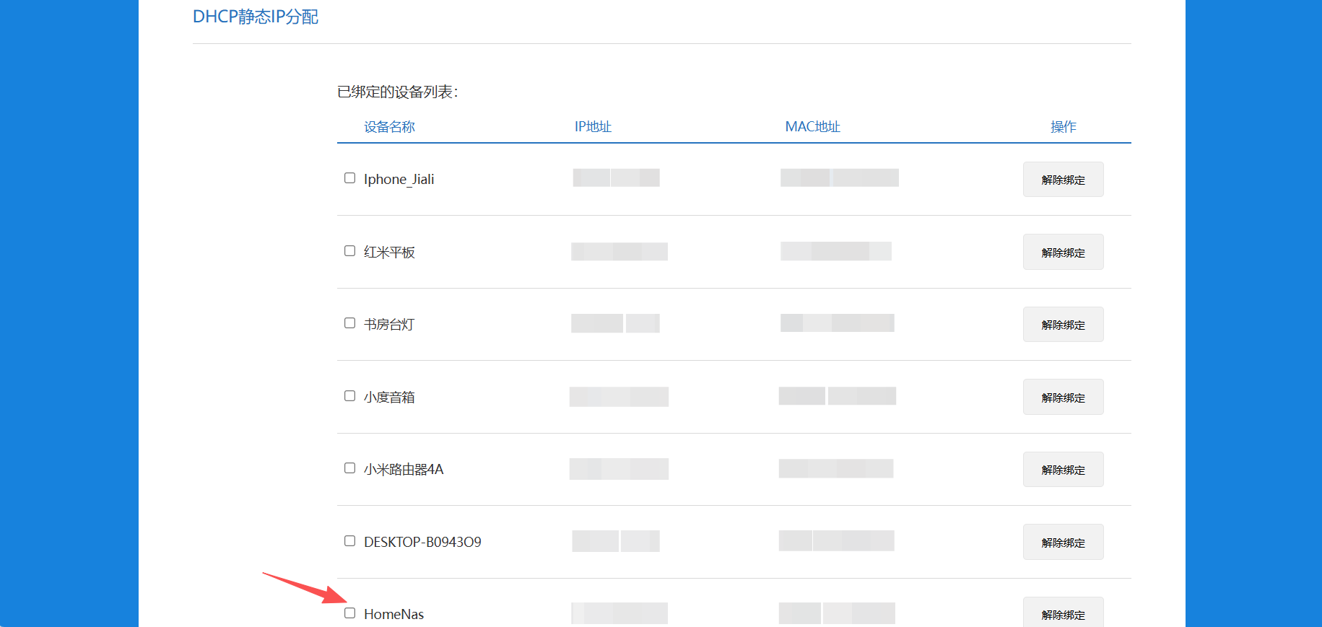Tick the HomeNas checkbox

(x=349, y=613)
